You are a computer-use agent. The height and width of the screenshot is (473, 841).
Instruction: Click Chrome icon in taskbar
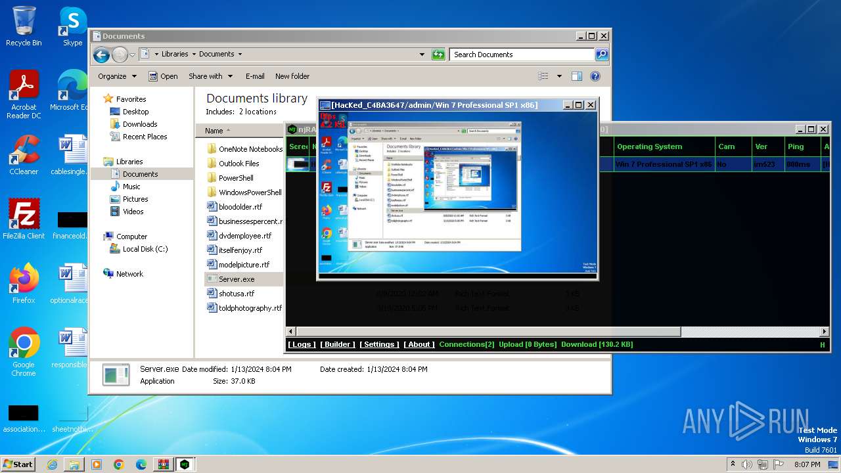[x=118, y=464]
